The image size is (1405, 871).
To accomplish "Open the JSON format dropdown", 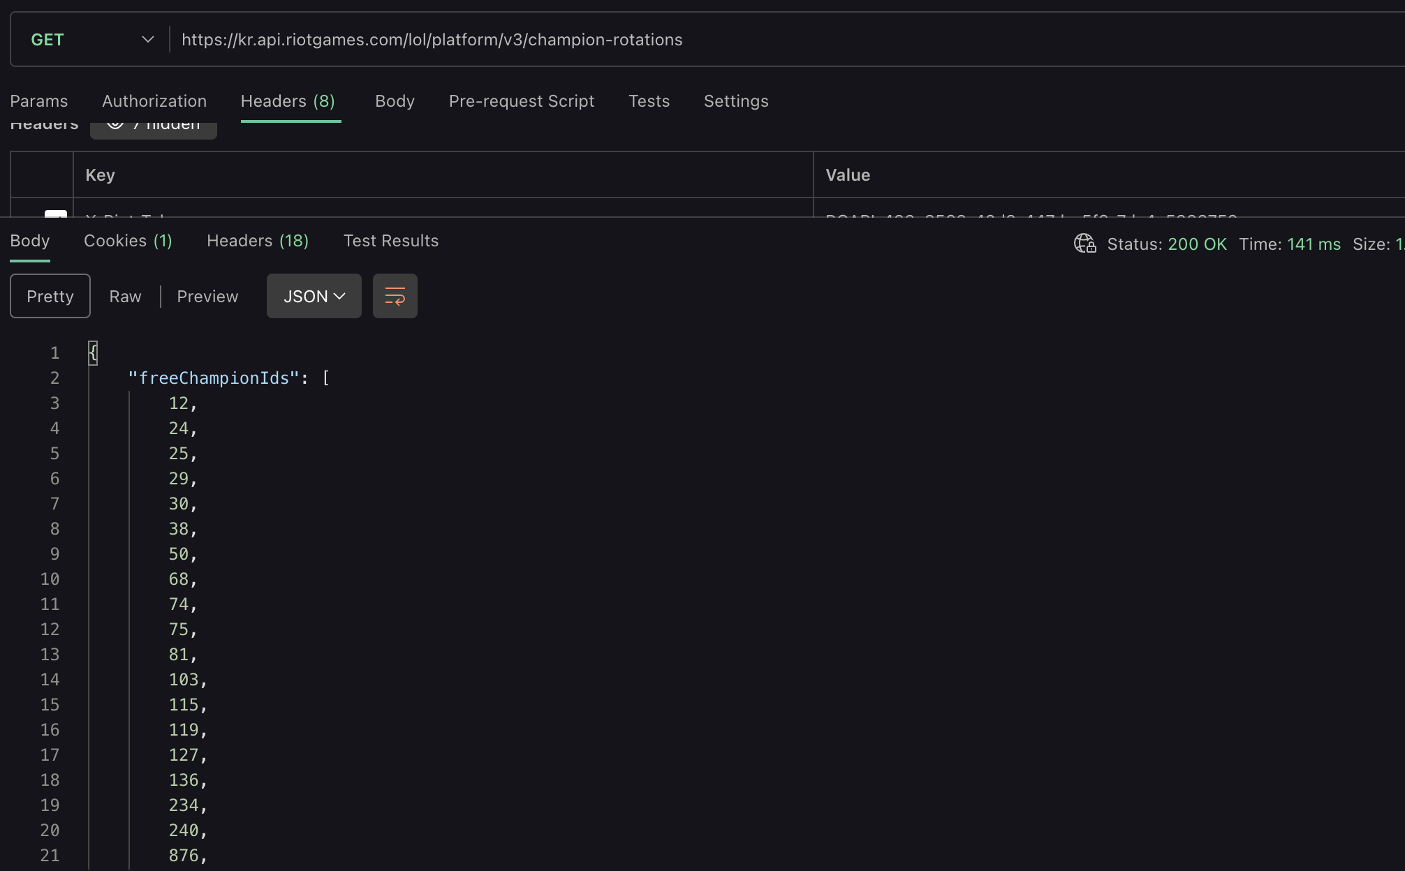I will pos(314,297).
